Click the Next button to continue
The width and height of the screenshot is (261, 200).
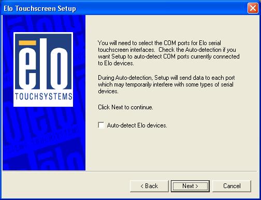tap(190, 186)
